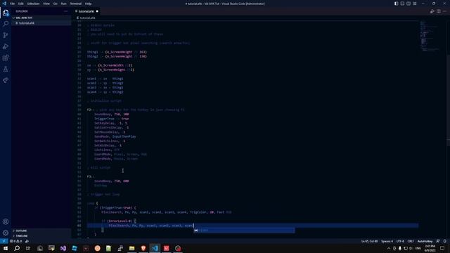Click the run script icon in editor toolbar
The height and width of the screenshot is (253, 450).
click(x=432, y=11)
